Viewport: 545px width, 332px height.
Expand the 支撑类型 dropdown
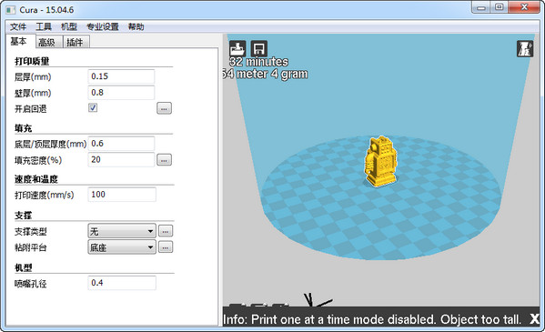click(x=122, y=231)
